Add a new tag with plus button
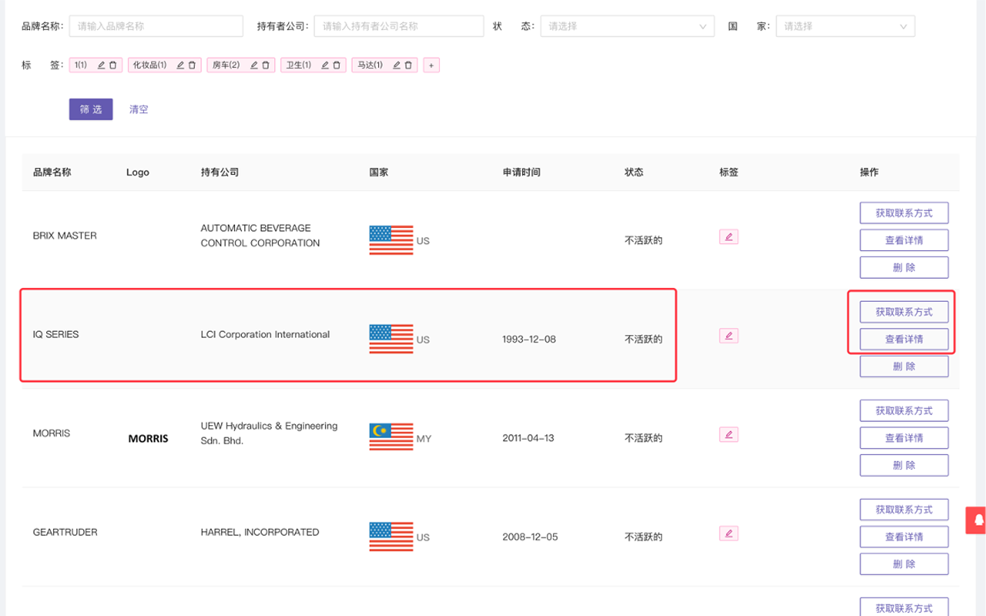Screen dimensions: 986x616 (x=431, y=65)
